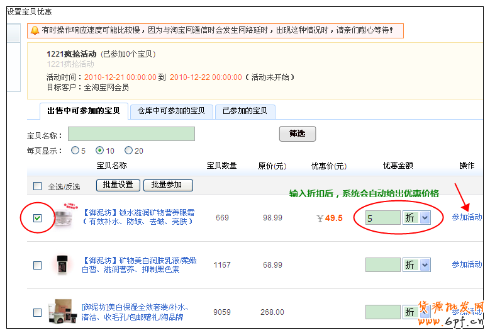
Task: Click the 筛选 filter button
Action: click(x=297, y=133)
